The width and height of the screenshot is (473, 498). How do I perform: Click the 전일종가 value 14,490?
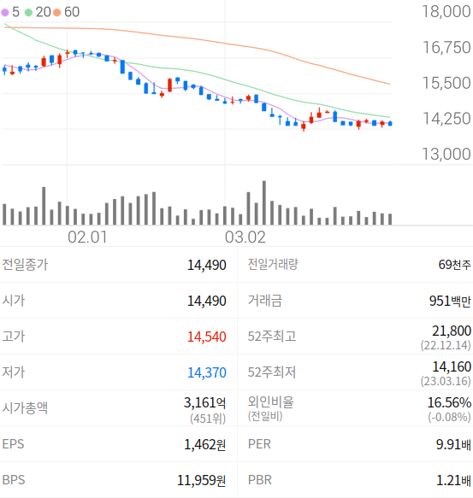[x=206, y=265]
